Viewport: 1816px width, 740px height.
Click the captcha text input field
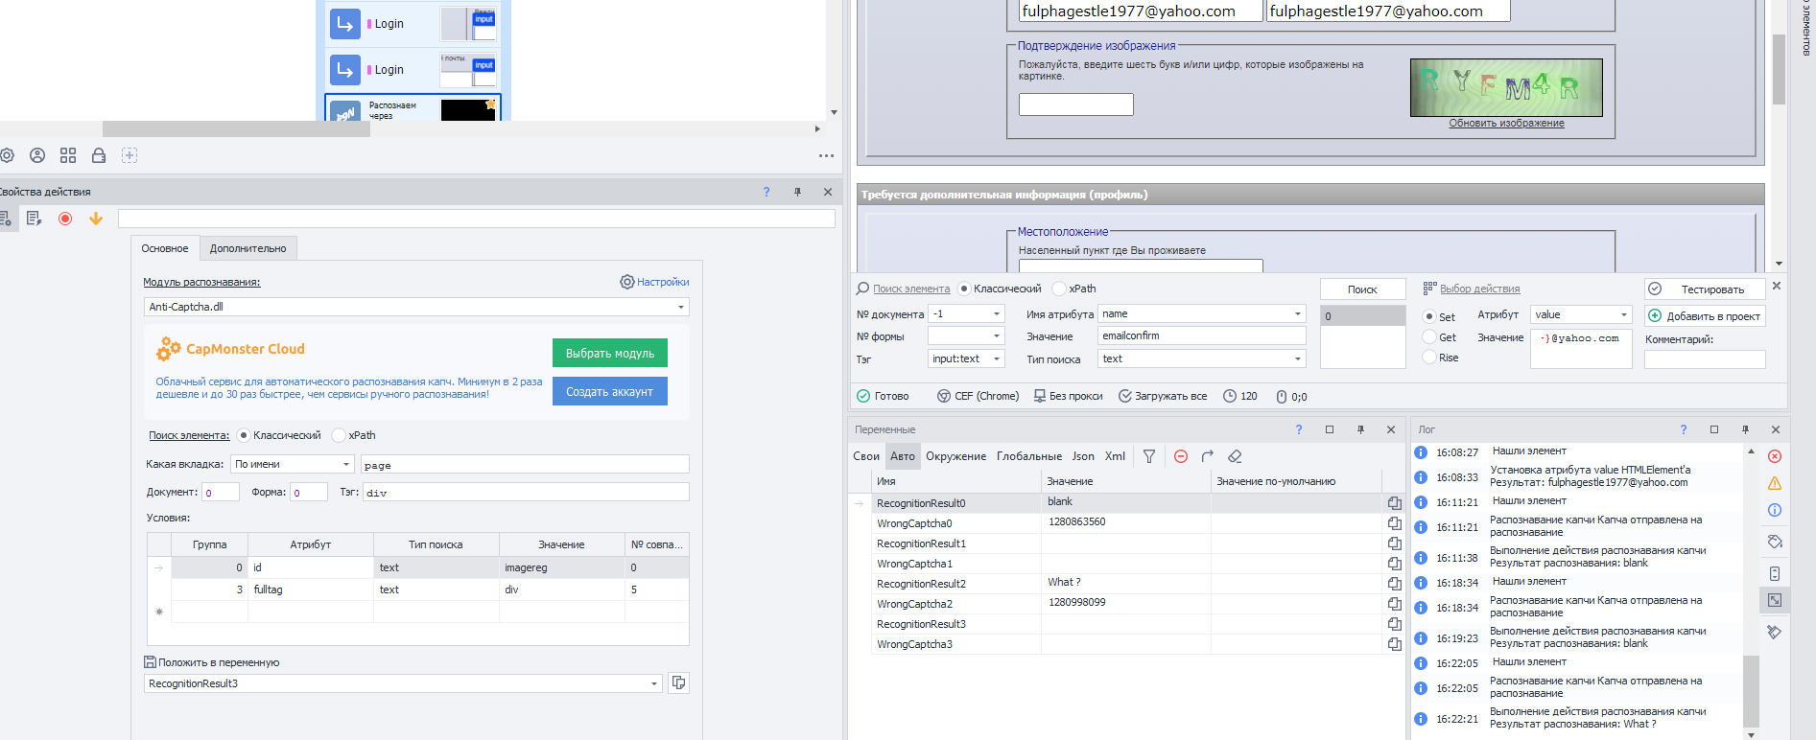tap(1075, 104)
